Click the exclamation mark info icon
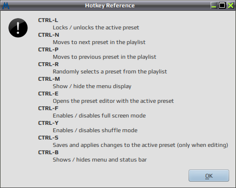This screenshot has height=188, width=236. tap(18, 28)
